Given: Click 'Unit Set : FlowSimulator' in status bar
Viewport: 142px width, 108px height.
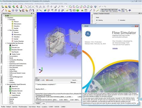Looking at the screenshot, I should [x=20, y=107].
